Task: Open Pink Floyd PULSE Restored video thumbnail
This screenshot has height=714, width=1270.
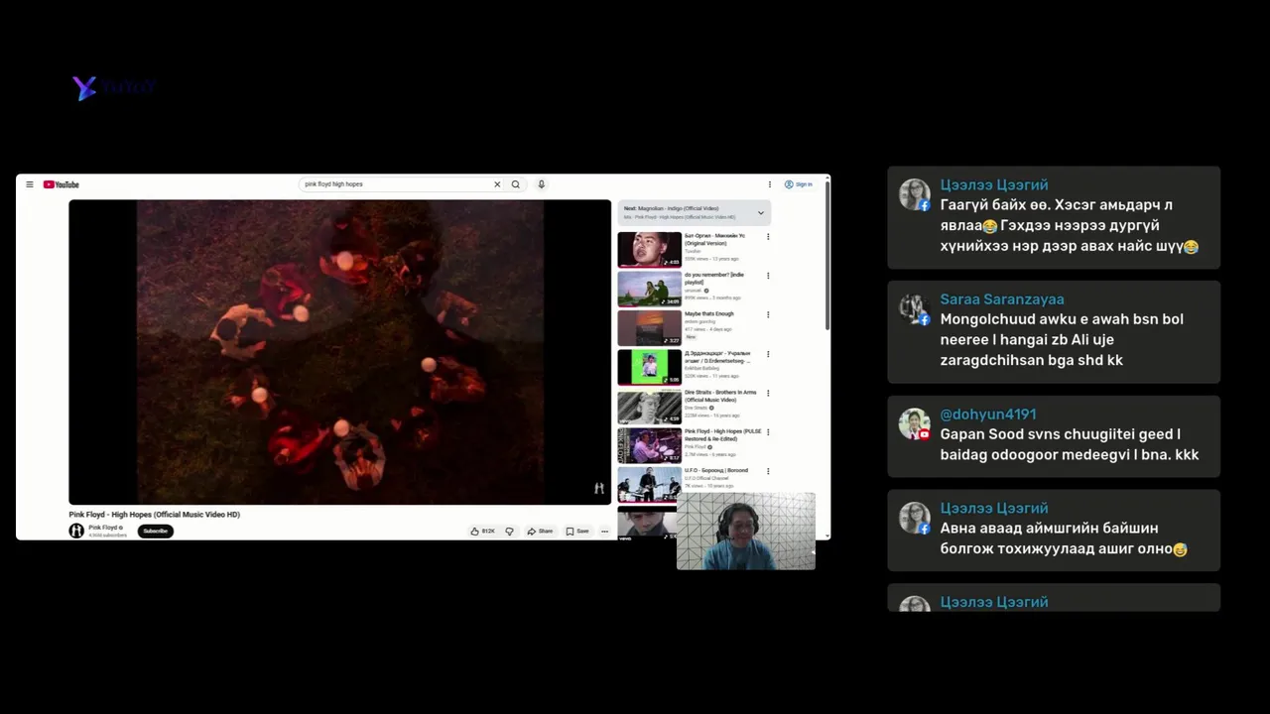Action: 650,445
